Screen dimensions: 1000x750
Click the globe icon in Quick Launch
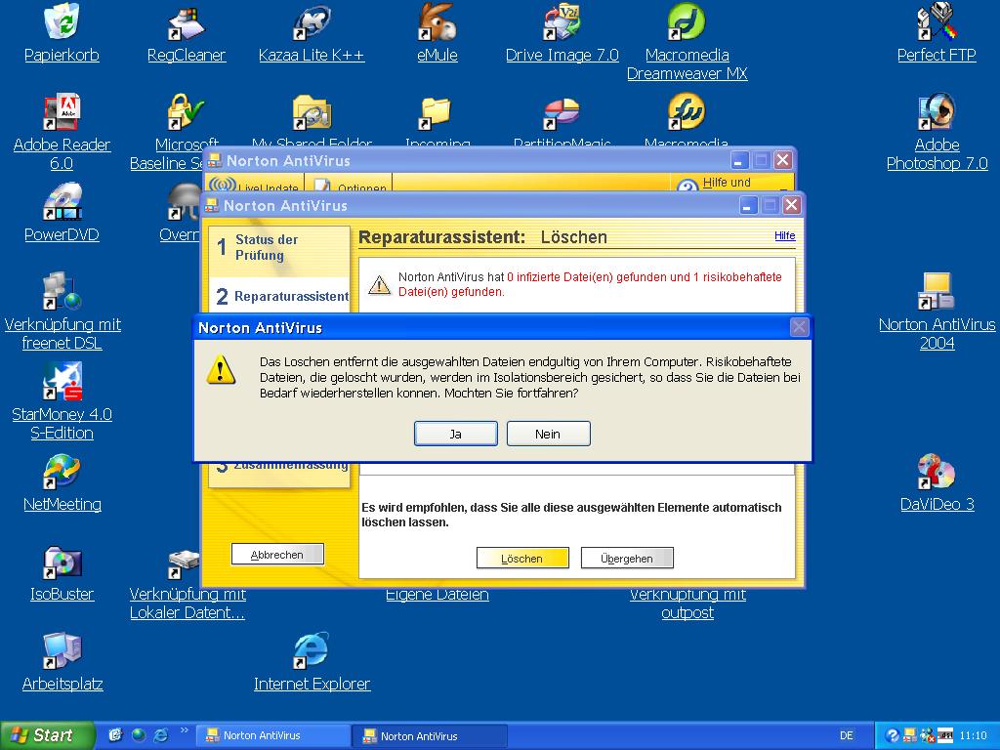click(x=138, y=735)
